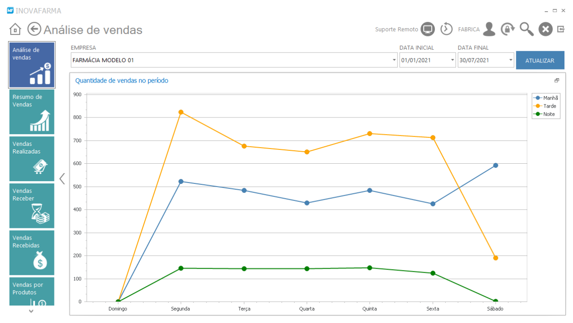The width and height of the screenshot is (573, 323).
Task: Maximize the chart panel
Action: (x=557, y=81)
